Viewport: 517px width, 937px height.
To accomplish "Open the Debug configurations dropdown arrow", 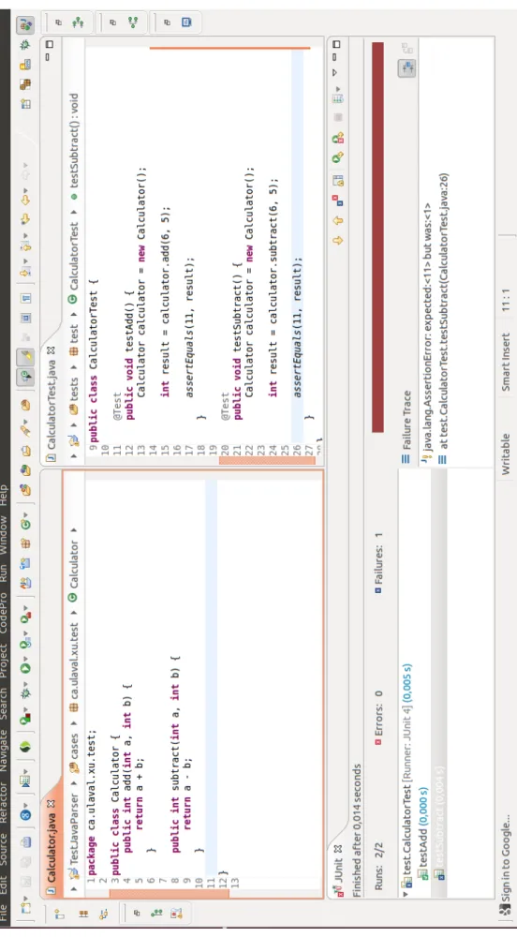I will click(x=25, y=684).
